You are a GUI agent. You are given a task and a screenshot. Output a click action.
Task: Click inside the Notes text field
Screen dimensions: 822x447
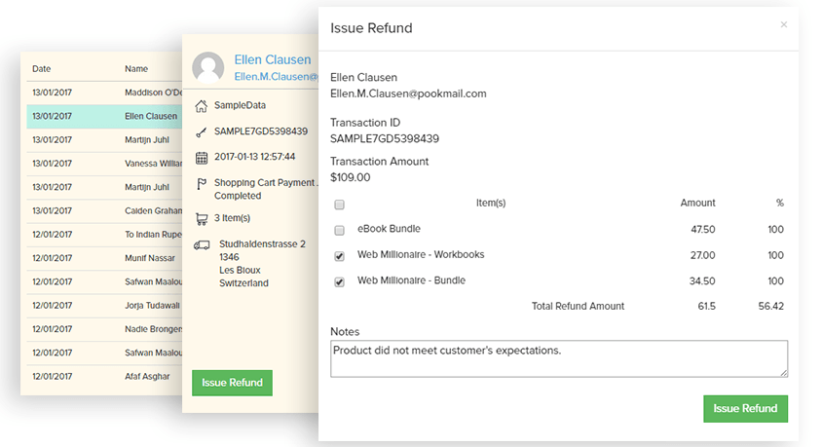[558, 358]
